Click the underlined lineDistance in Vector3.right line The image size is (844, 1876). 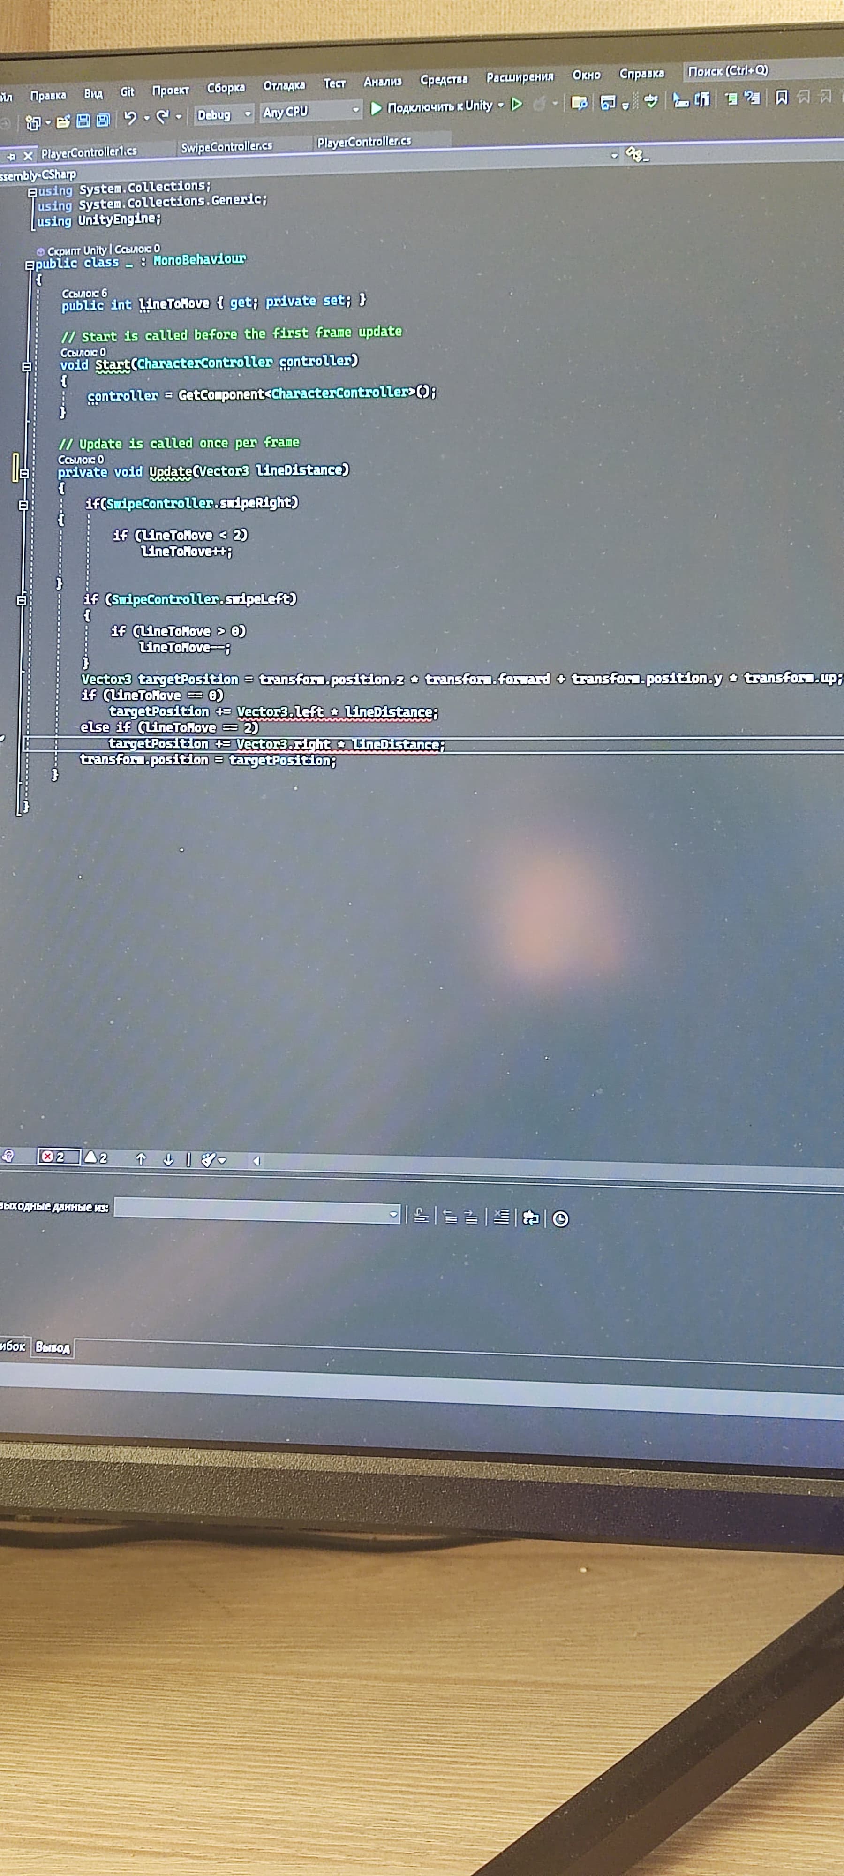(395, 744)
